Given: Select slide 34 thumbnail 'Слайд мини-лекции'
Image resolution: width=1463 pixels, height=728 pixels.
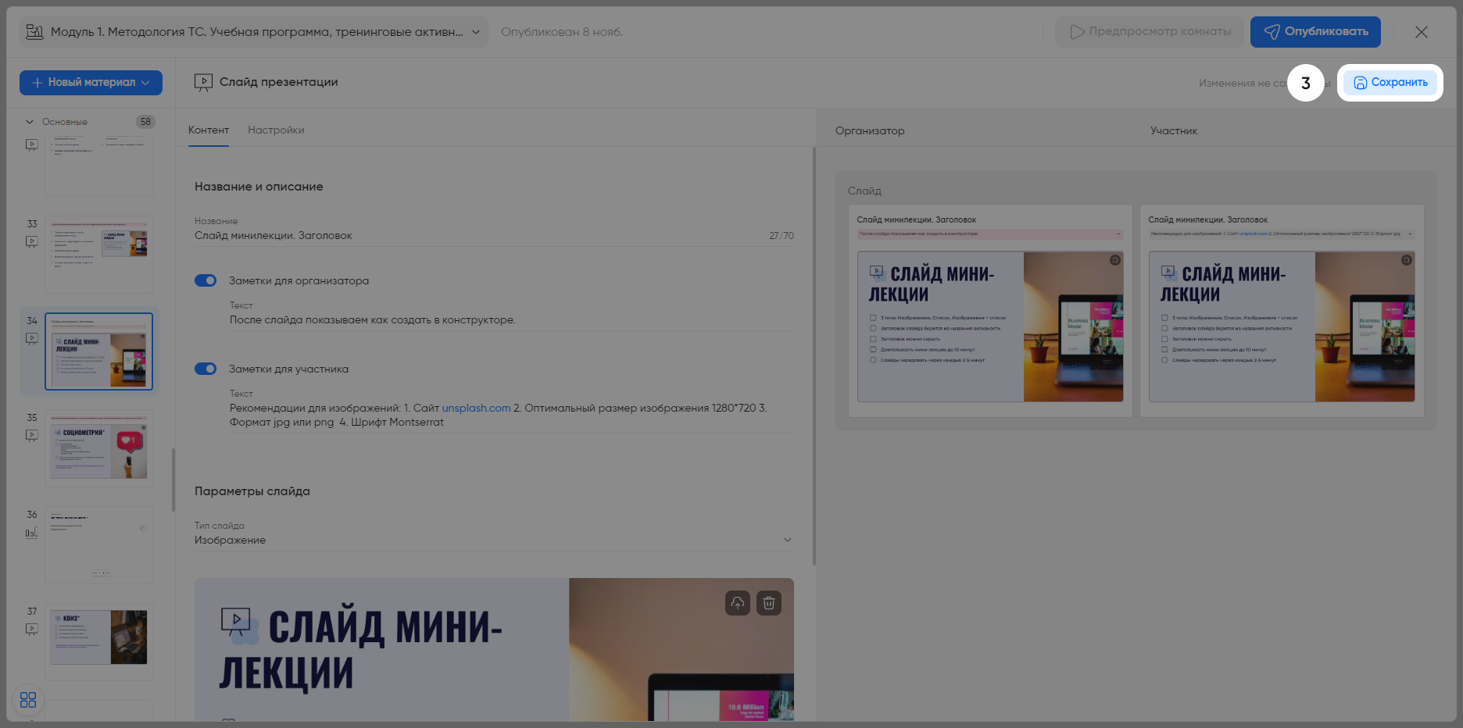Looking at the screenshot, I should coord(98,352).
